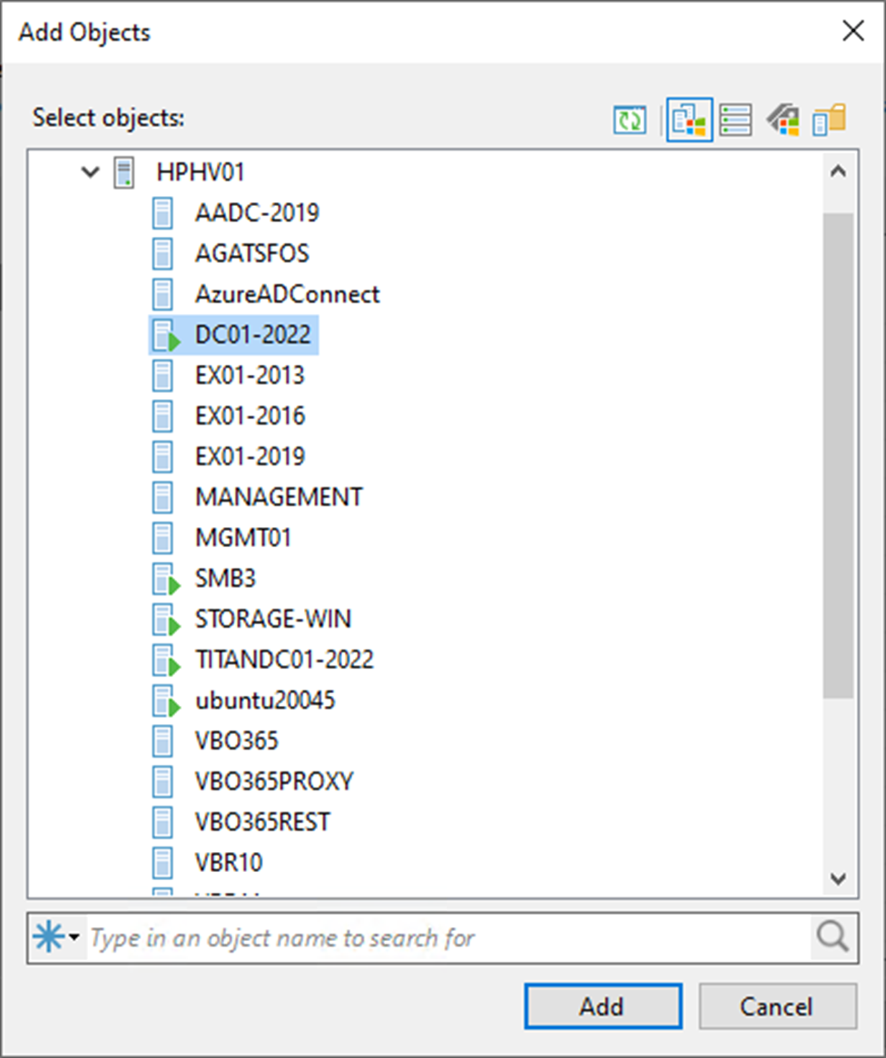
Task: Click the Cancel button
Action: (777, 1006)
